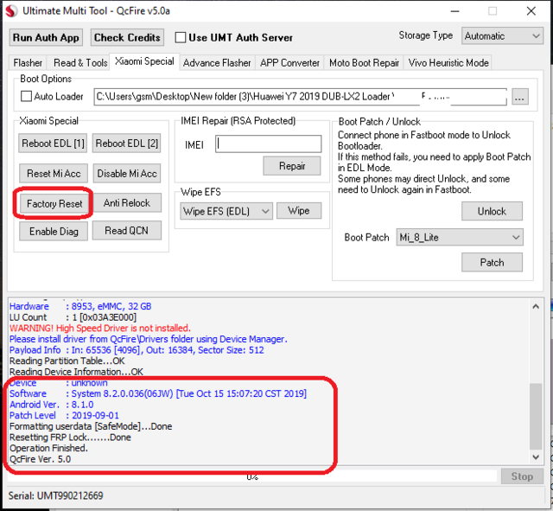Click the Serial: UMT990212669 status text
Viewport: 553px width, 511px height.
click(x=55, y=495)
